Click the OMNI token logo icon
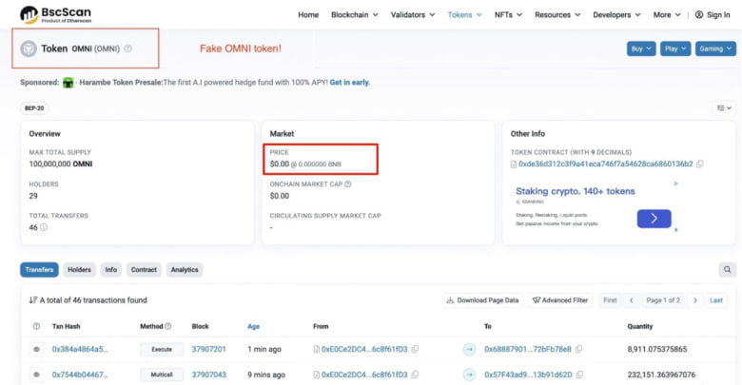Screen dimensions: 742x385 click(x=29, y=48)
